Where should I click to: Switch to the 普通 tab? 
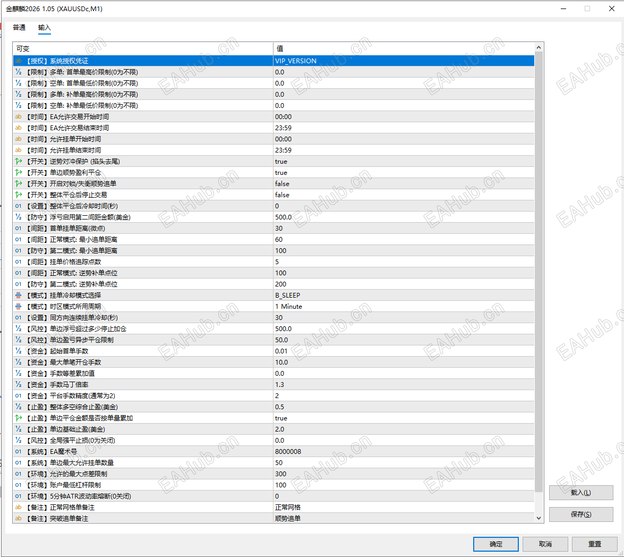pyautogui.click(x=19, y=28)
